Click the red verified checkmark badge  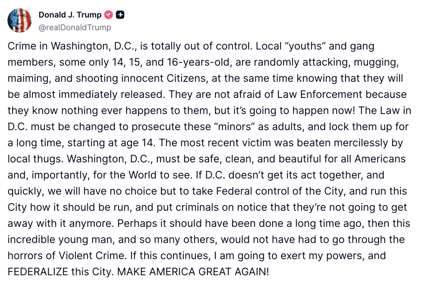[108, 15]
